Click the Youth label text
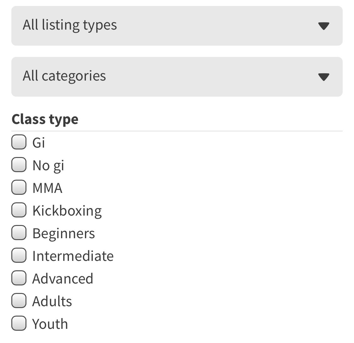The height and width of the screenshot is (343, 354). pyautogui.click(x=50, y=324)
